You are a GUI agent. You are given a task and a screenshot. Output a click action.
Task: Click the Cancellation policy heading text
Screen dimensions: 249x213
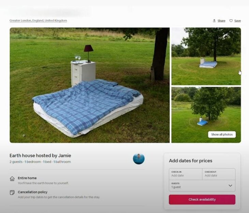[x=32, y=192]
